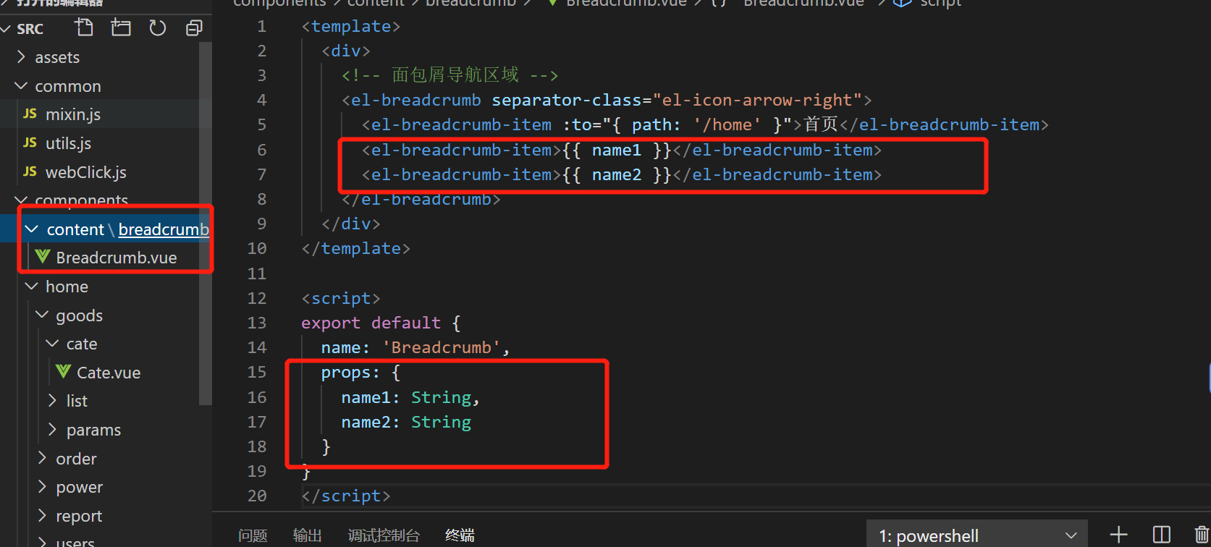Collapse the home folder
Screen dimensions: 1211x547
(31, 287)
